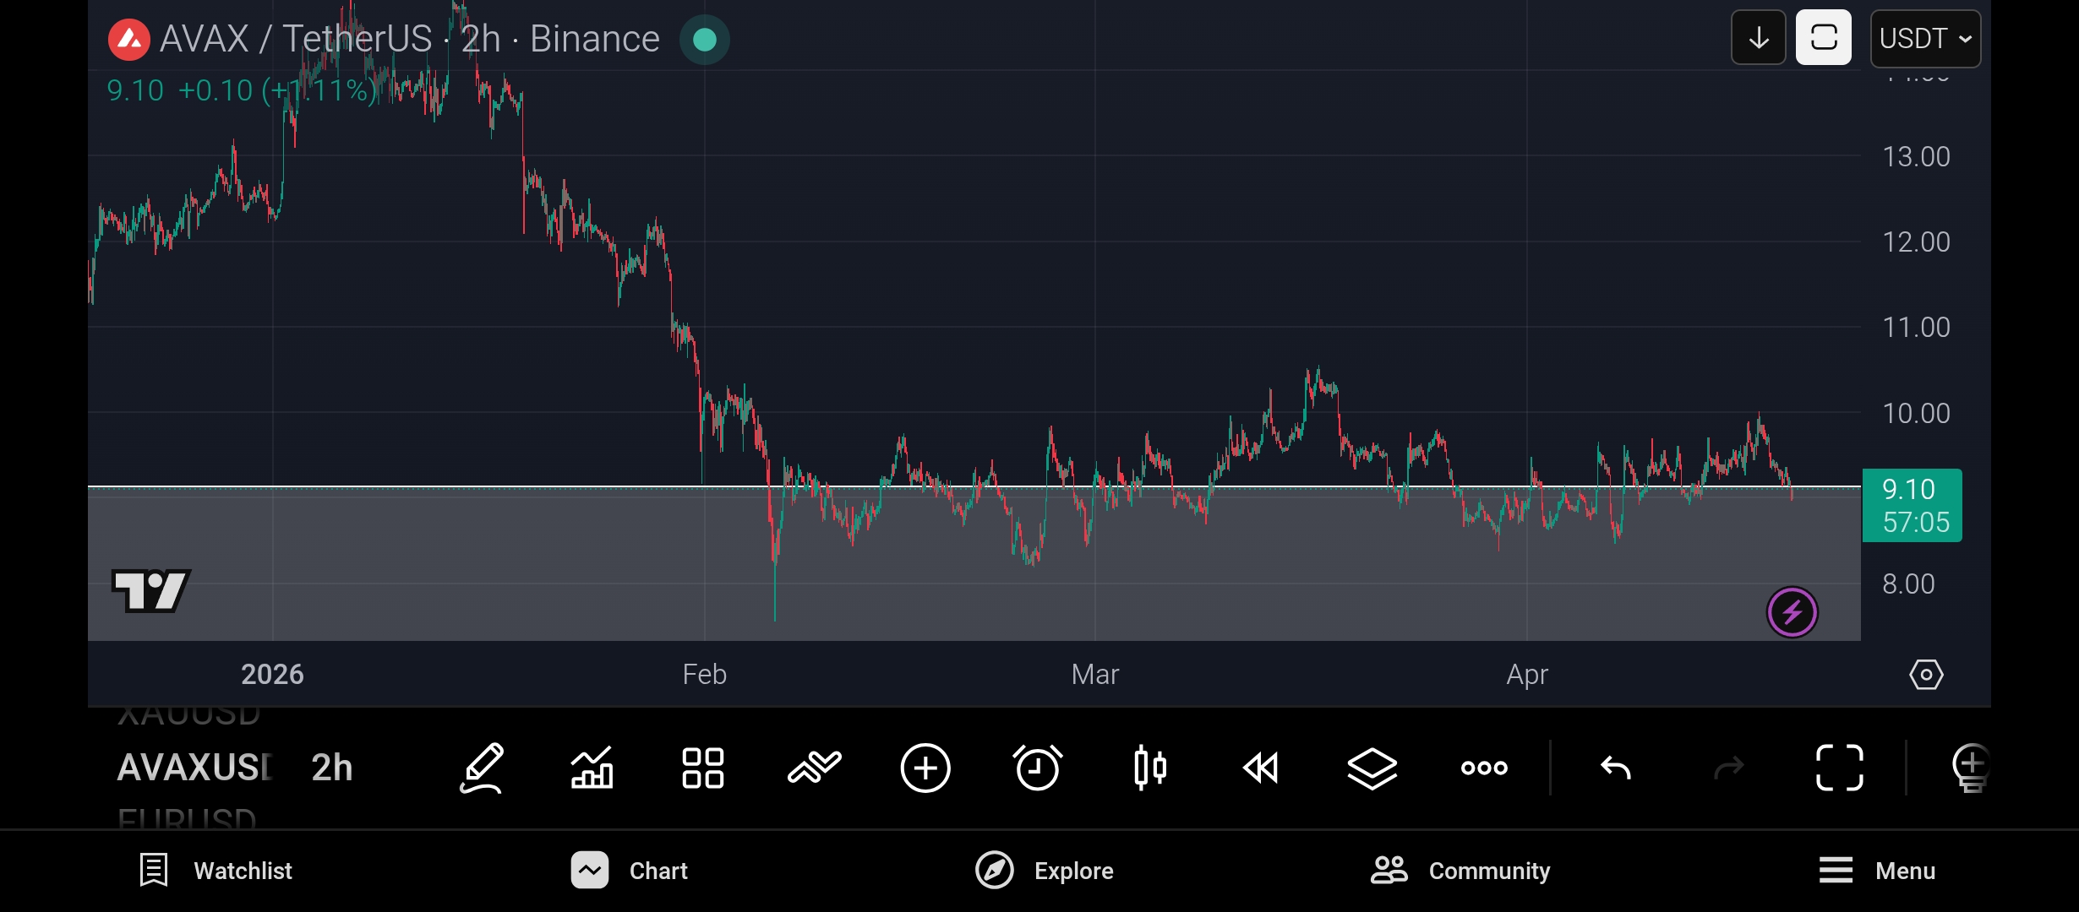Toggle the white rounded-square button at top

click(1823, 38)
